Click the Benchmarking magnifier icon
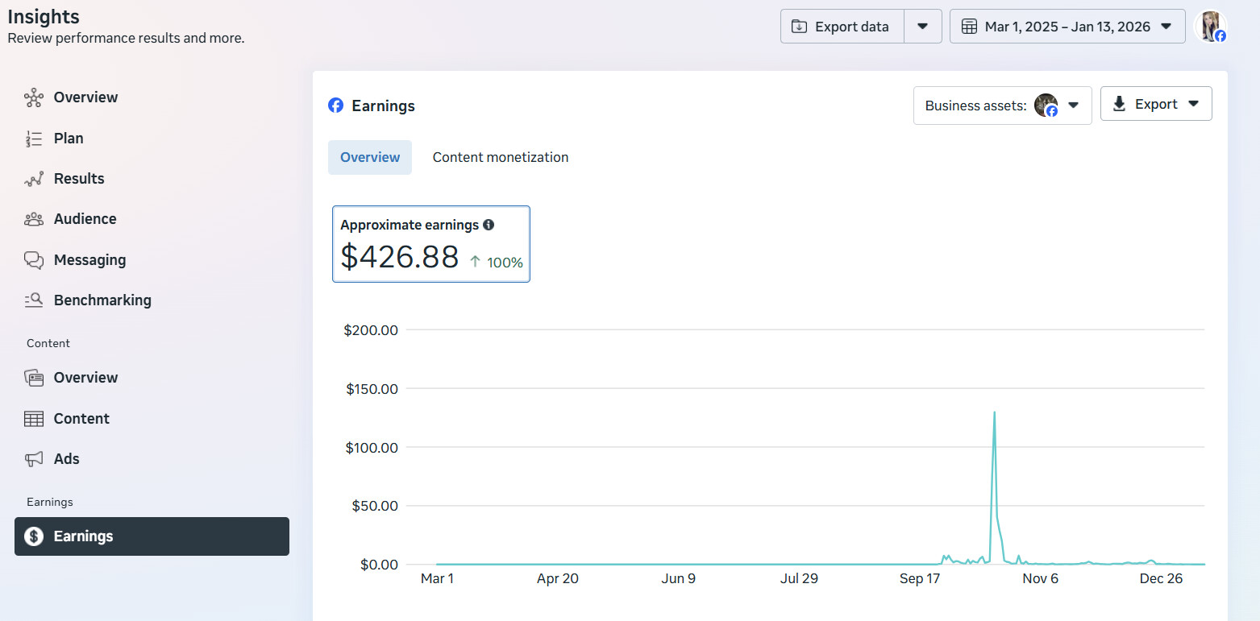Viewport: 1260px width, 621px height. [34, 300]
